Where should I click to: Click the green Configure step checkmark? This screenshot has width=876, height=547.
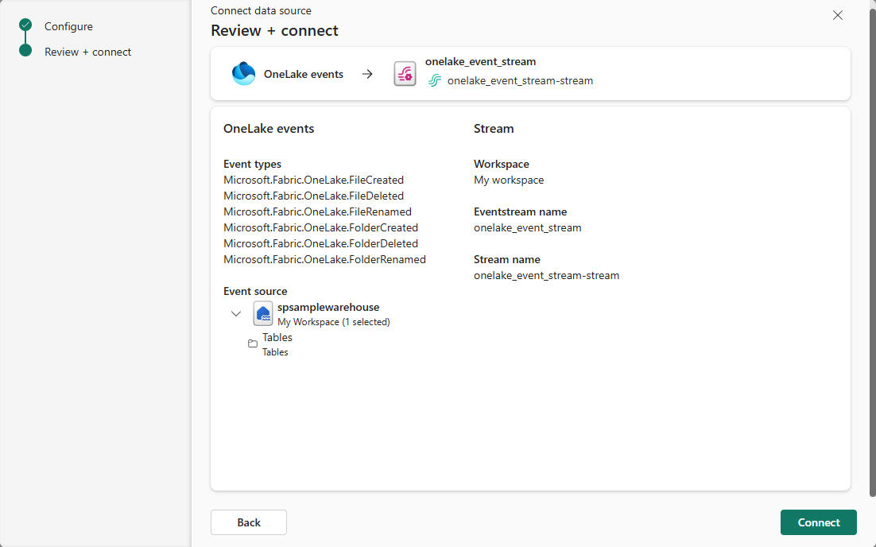[25, 25]
